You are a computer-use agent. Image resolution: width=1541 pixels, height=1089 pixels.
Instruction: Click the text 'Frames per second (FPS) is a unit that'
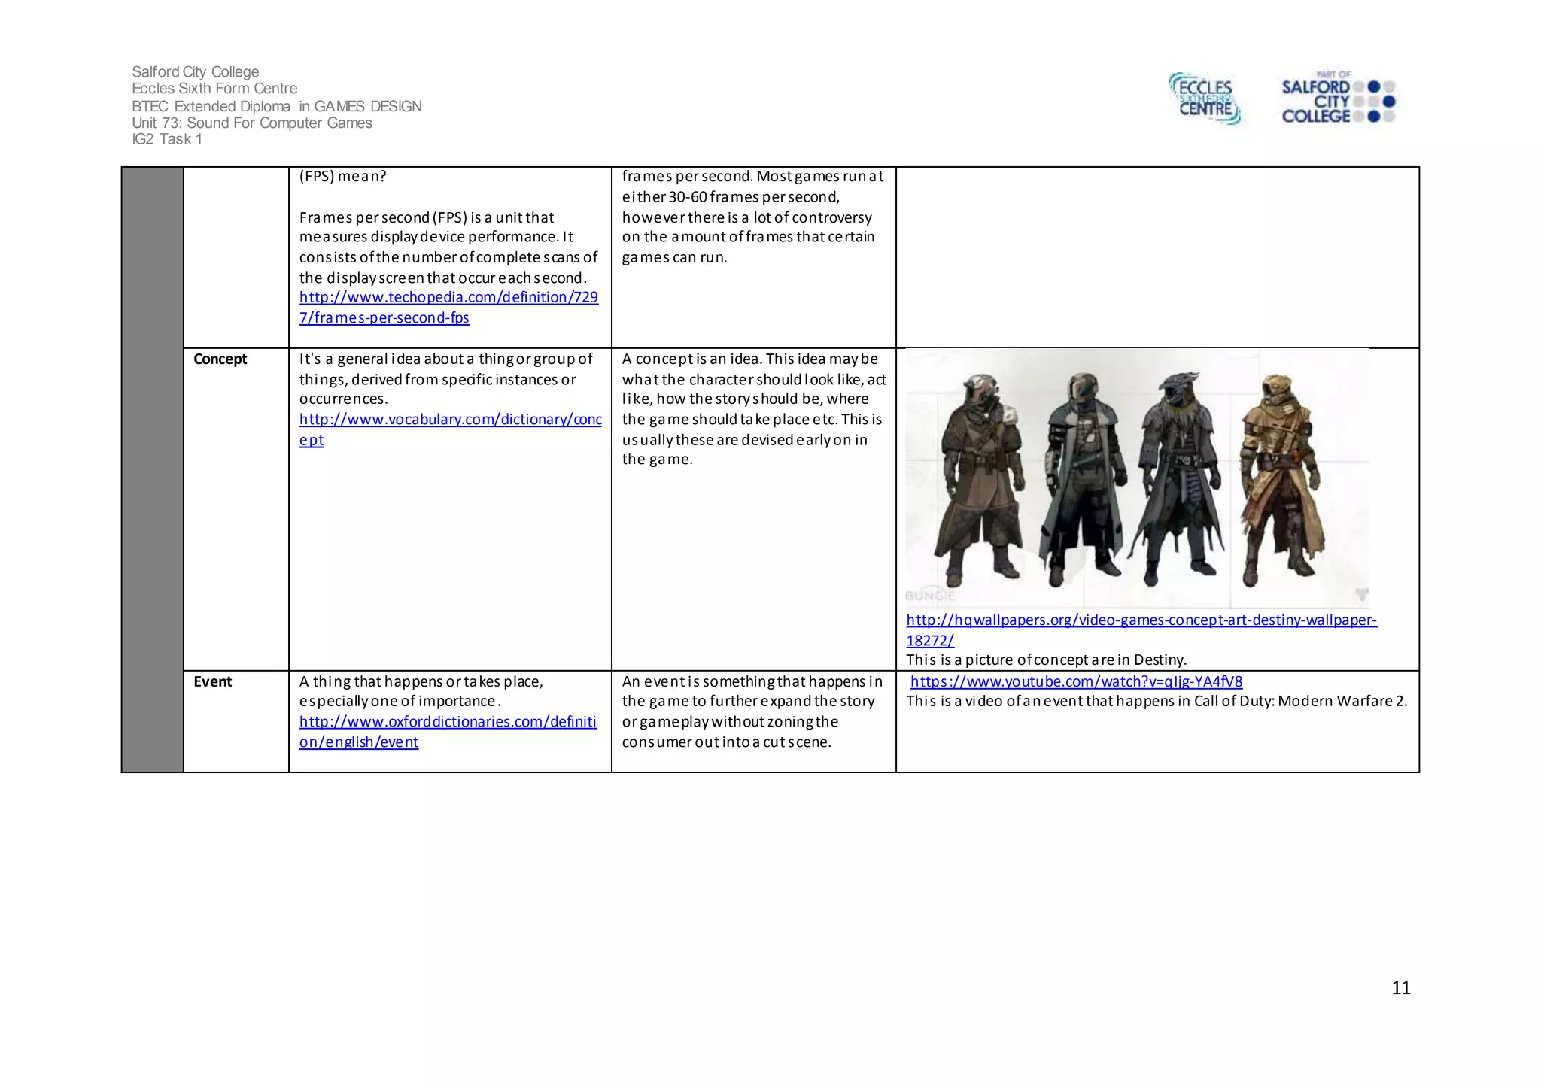[x=426, y=217]
